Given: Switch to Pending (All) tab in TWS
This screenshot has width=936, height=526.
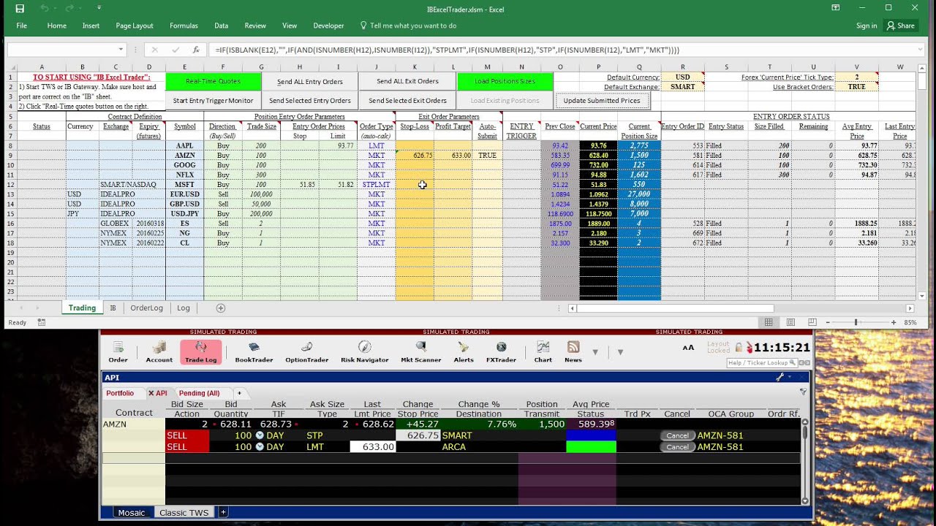Looking at the screenshot, I should [199, 393].
